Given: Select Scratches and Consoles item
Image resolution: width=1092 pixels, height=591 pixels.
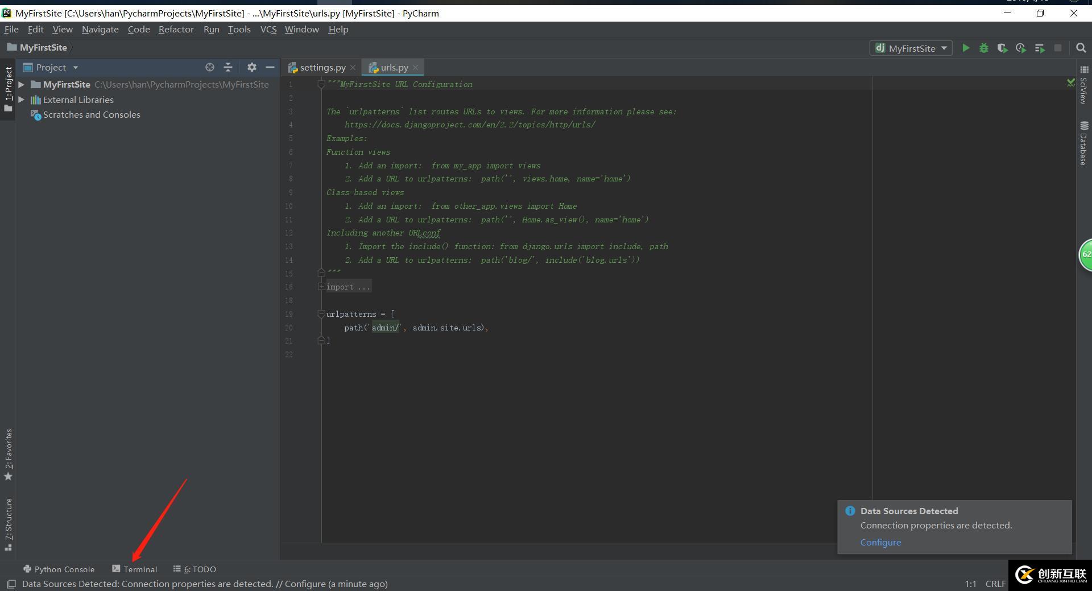Looking at the screenshot, I should [92, 115].
